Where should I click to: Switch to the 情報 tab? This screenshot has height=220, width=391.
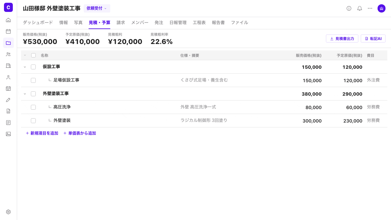(x=64, y=23)
